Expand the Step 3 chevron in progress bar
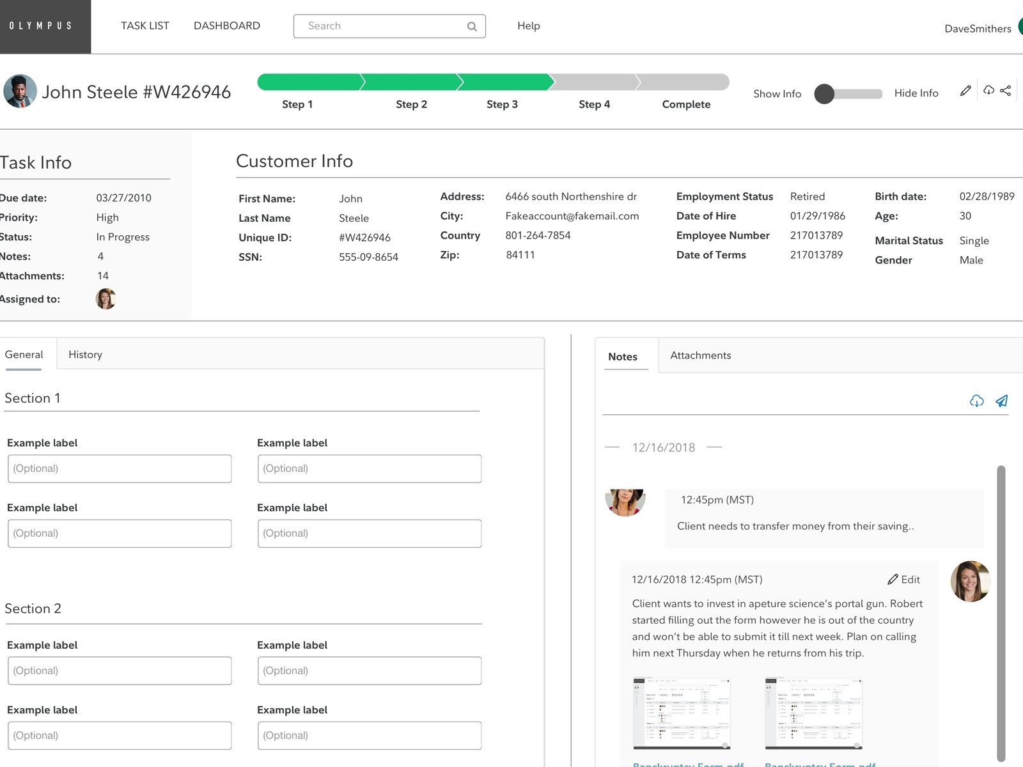The width and height of the screenshot is (1023, 767). (503, 82)
